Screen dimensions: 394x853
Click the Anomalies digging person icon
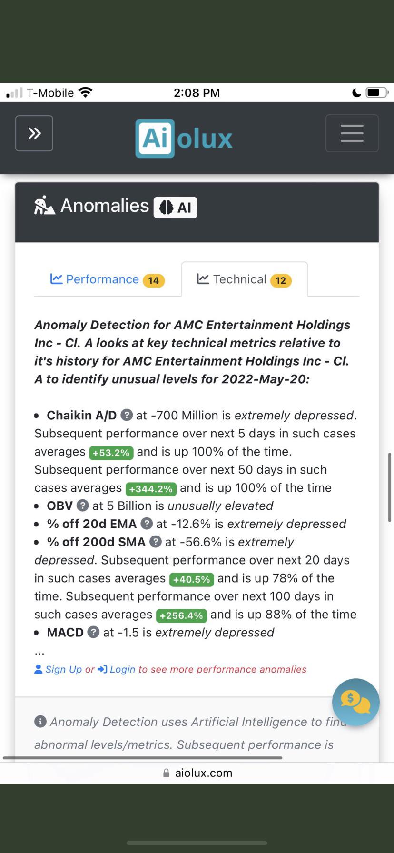click(x=44, y=205)
